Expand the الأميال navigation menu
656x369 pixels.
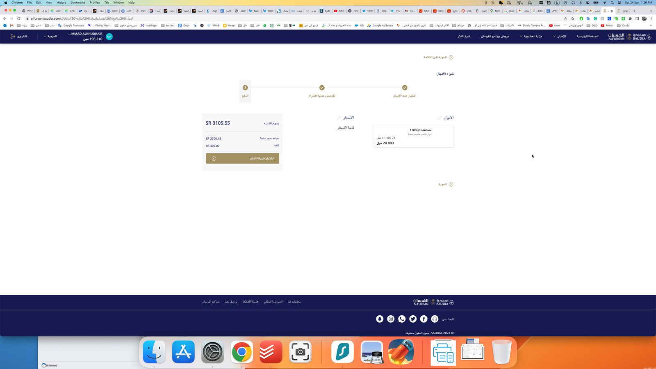[559, 36]
